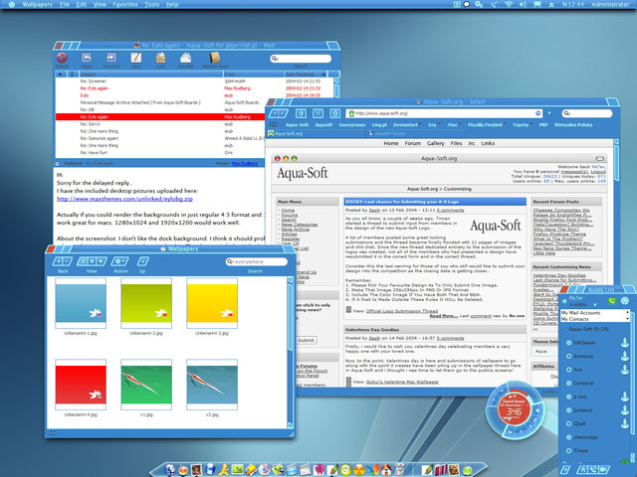
Task: Click the Forum link on Aqua-Soft page
Action: 413,143
